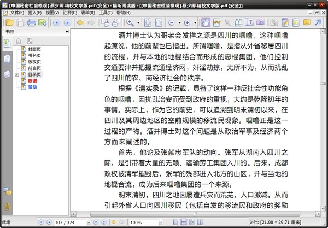Open page number dropdown in status bar

pyautogui.click(x=89, y=223)
